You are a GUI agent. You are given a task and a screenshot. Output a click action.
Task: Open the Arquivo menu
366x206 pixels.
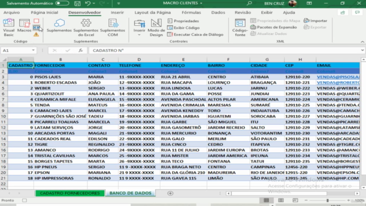(x=11, y=13)
